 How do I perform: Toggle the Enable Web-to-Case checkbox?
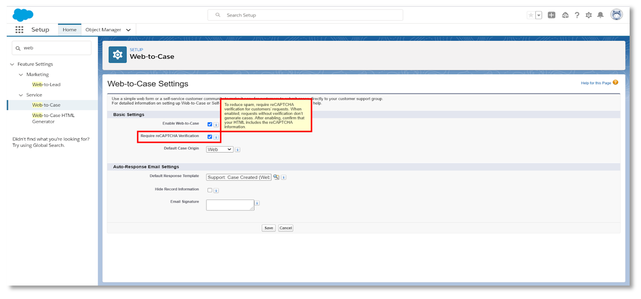coord(210,124)
